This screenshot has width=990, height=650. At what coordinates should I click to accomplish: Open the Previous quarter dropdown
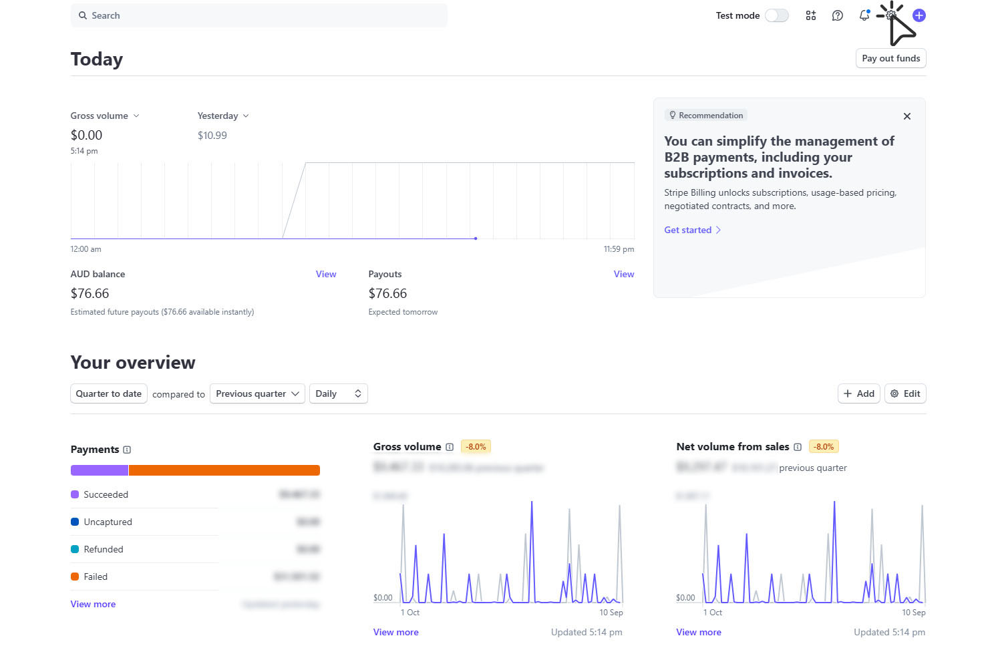click(257, 393)
